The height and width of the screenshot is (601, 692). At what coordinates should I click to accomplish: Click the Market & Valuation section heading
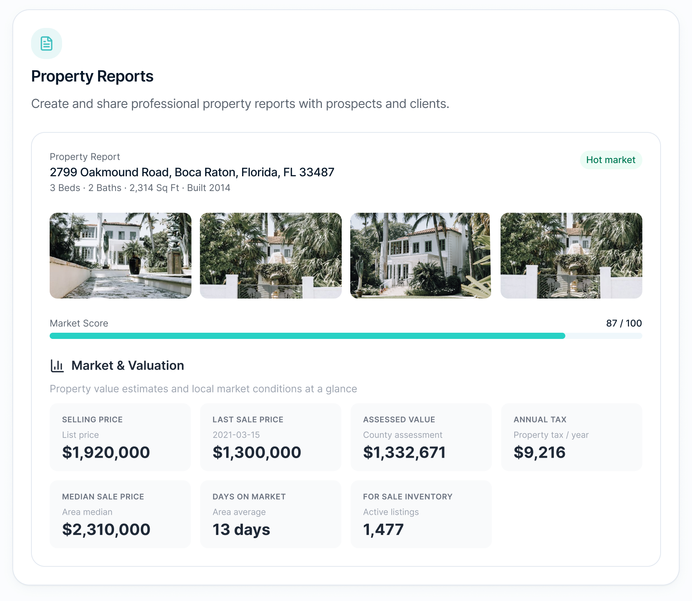pyautogui.click(x=128, y=366)
